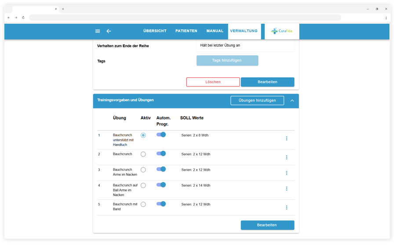Image resolution: width=400 pixels, height=245 pixels.
Task: Close the current browser tab
Action: pyautogui.click(x=56, y=9)
